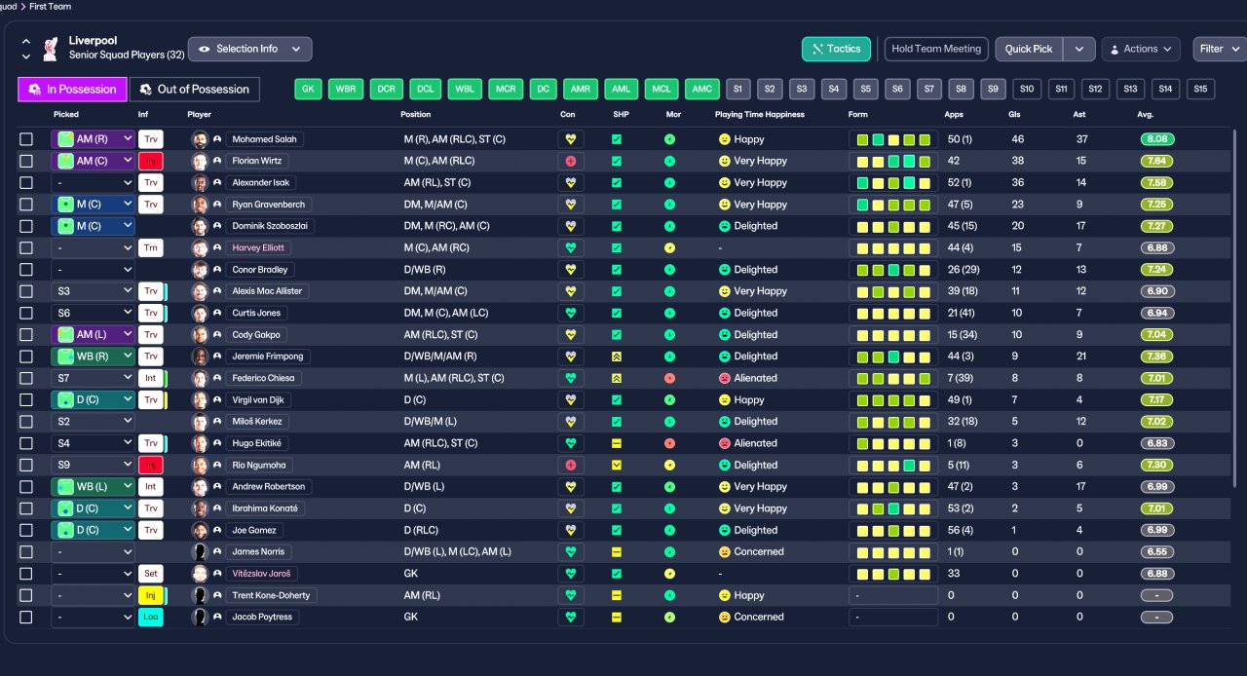Click the GK formation position slot
This screenshot has width=1247, height=676.
pyautogui.click(x=308, y=89)
